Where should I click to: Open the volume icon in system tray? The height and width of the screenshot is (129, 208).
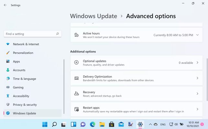176,124
